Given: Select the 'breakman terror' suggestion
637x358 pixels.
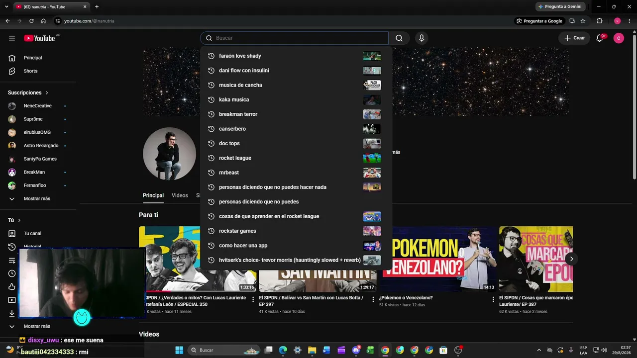Looking at the screenshot, I should click(296, 114).
